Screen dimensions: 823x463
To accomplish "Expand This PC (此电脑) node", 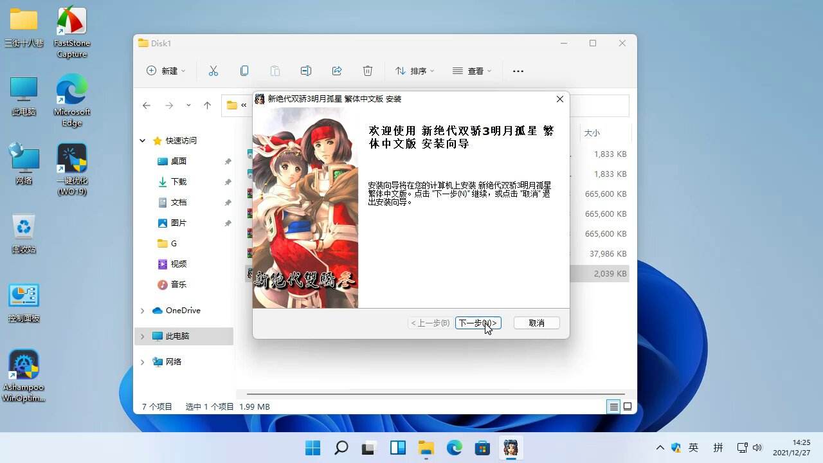I will coord(143,336).
